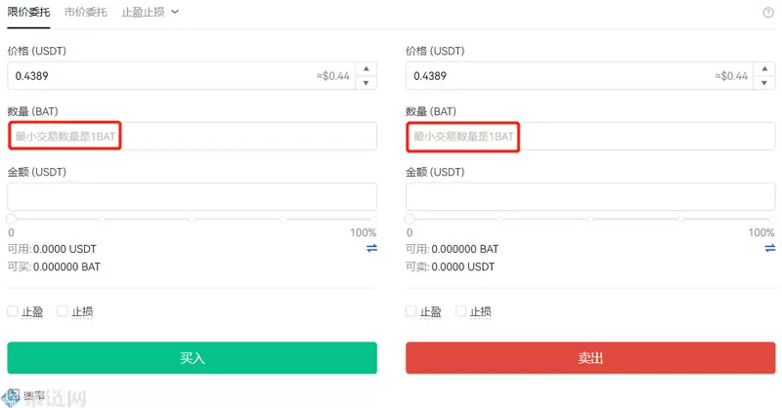The height and width of the screenshot is (408, 782).
Task: Click the sell panel percentage slider handle
Action: pos(410,219)
